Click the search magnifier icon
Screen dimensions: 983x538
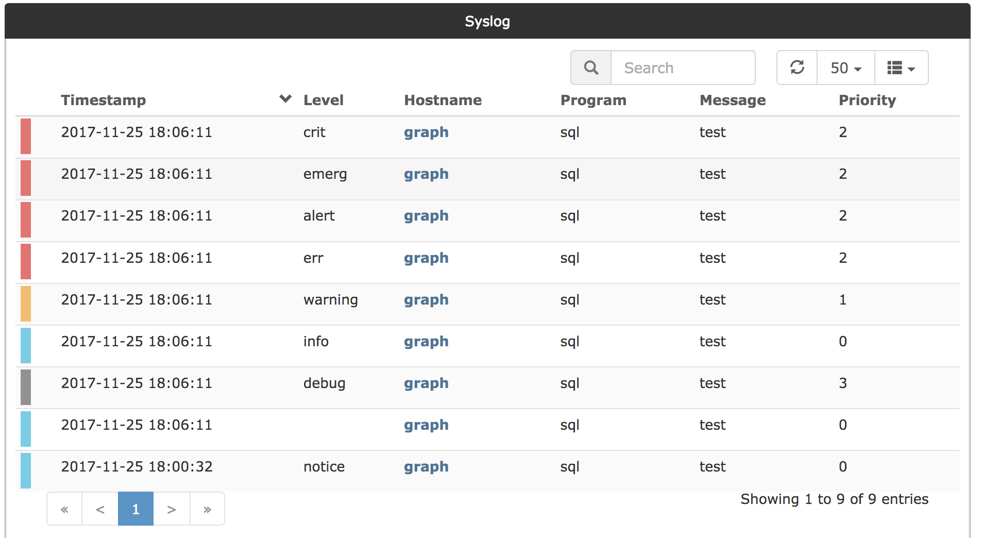coord(591,68)
